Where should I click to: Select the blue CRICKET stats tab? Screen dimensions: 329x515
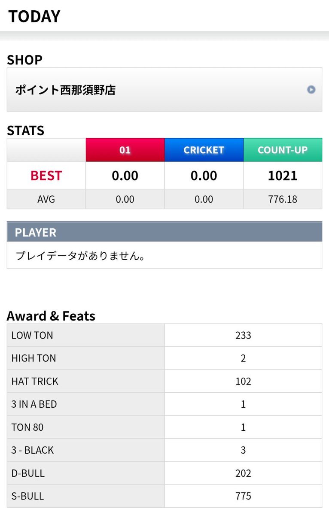click(204, 150)
